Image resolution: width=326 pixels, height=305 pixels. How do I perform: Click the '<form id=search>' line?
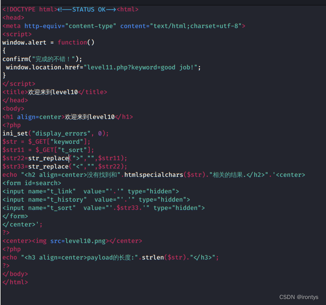pos(32,183)
